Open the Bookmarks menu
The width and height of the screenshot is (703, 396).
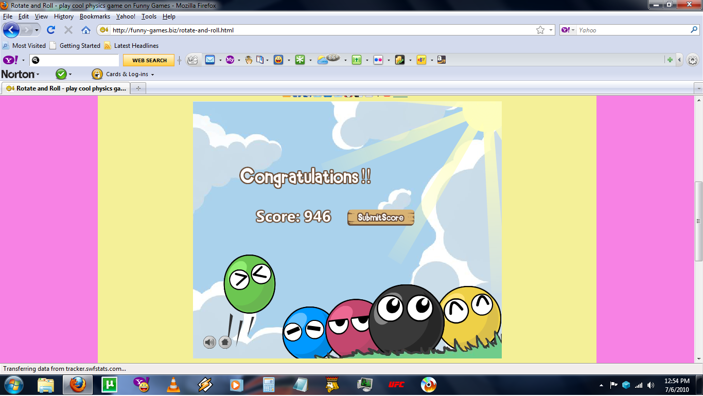click(x=95, y=16)
